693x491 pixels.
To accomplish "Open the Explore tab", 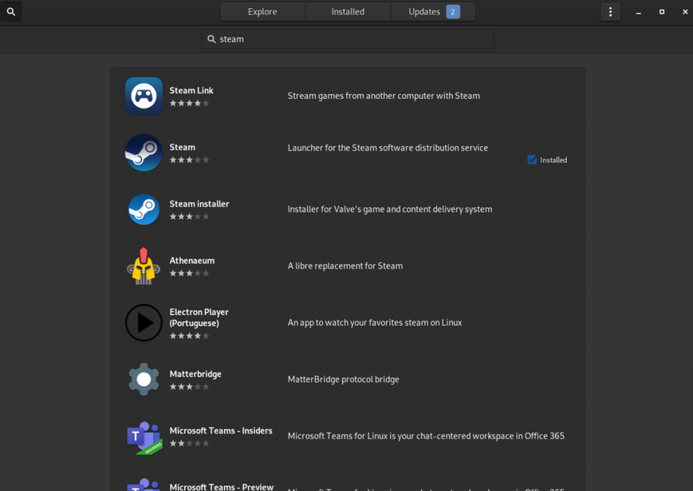I will point(262,11).
